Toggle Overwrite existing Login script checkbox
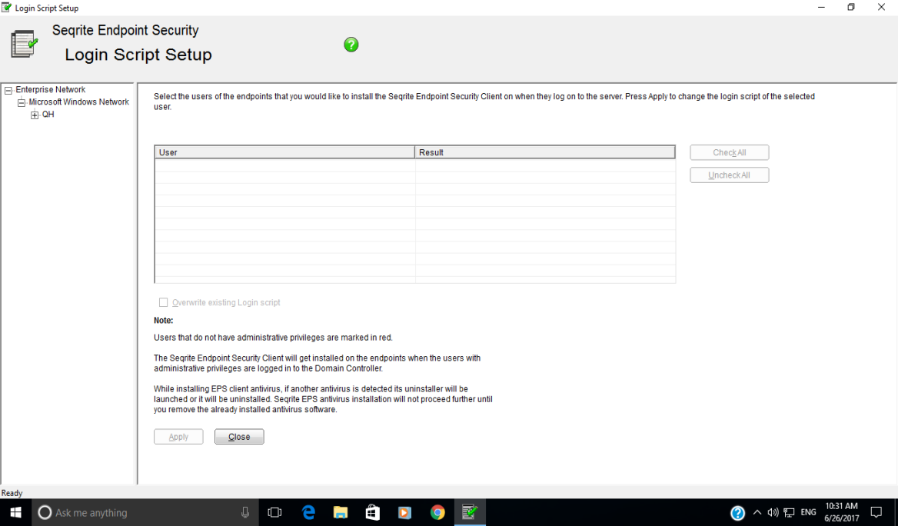 click(163, 302)
